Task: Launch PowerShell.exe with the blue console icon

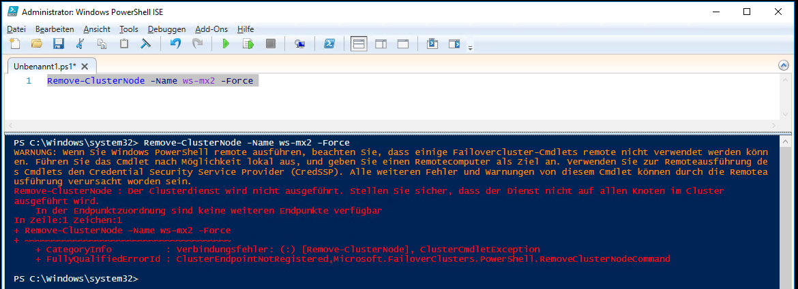Action: click(x=329, y=44)
